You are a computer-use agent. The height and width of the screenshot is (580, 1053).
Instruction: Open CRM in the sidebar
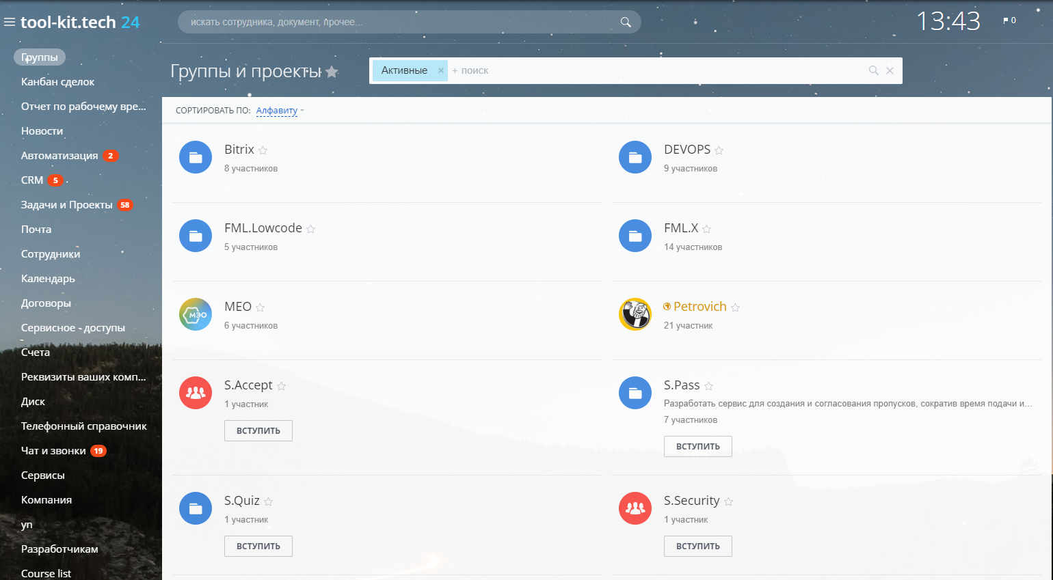[32, 180]
